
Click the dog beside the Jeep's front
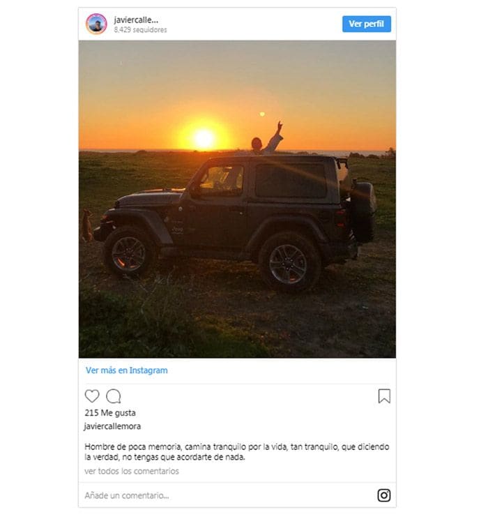(86, 225)
